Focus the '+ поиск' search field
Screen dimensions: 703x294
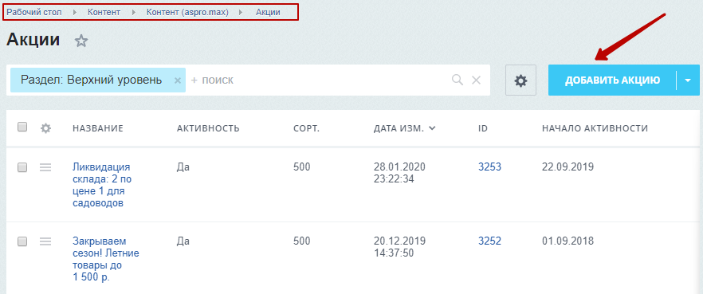coord(318,80)
